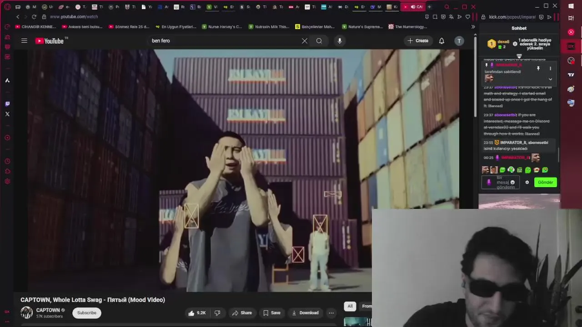
Task: Open Kick chat settings gear
Action: point(527,183)
